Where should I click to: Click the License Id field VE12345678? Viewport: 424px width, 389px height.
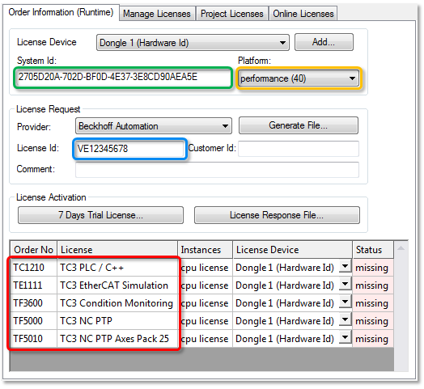tap(129, 149)
